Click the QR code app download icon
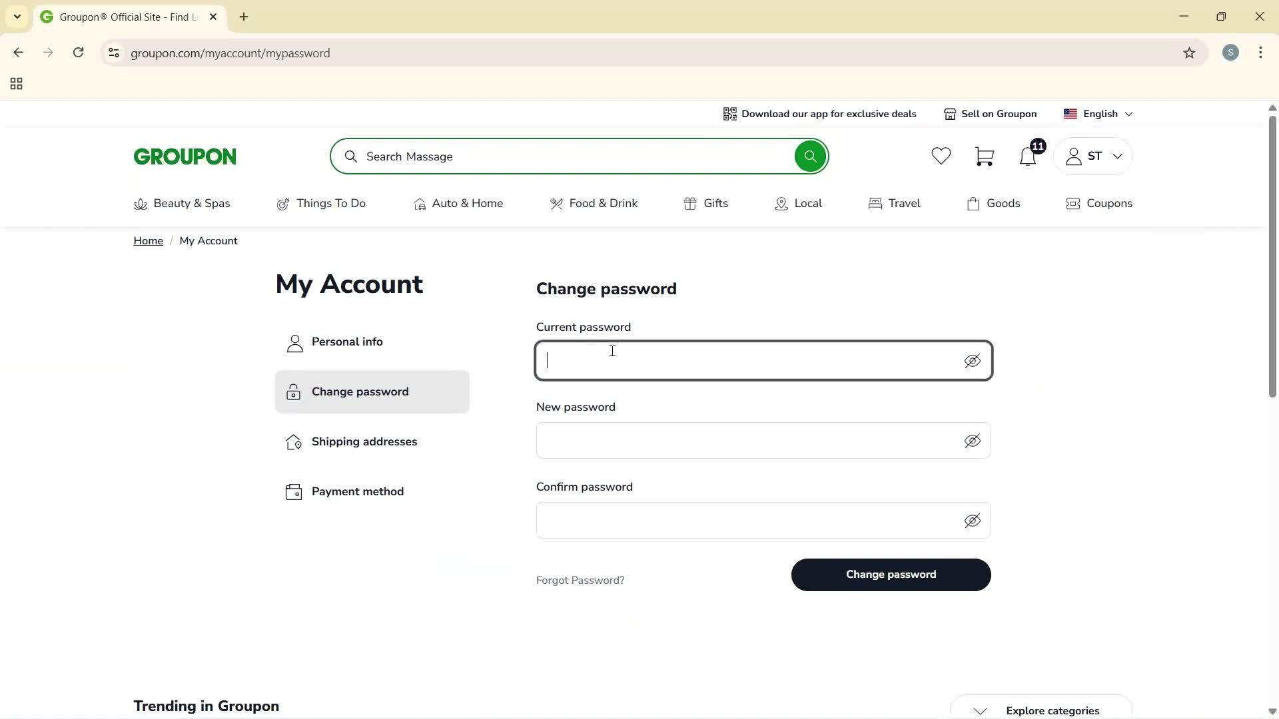 730,113
